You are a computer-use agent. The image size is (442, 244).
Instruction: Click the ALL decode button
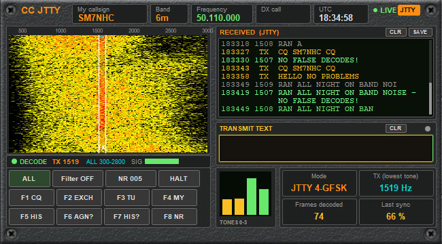click(x=29, y=178)
